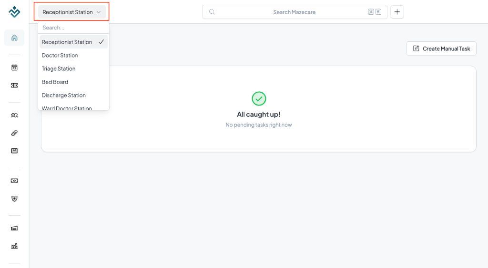Viewport: 488px width, 268px height.
Task: Open the ticket queue sidebar icon
Action: pos(14,86)
